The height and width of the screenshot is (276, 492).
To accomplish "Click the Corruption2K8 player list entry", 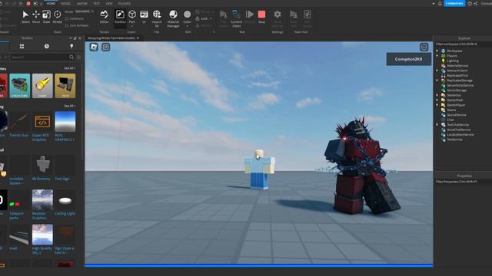I will click(408, 59).
